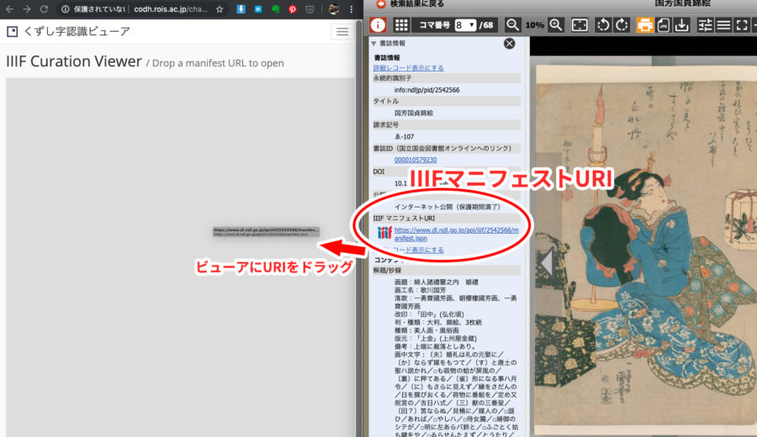Screen dimensions: 757x437
Task: Click インターネット公開（保護期間満了） text
Action: pos(447,207)
